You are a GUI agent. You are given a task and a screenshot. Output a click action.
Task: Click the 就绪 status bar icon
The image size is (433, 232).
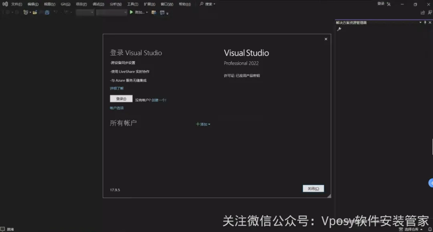(x=3, y=229)
